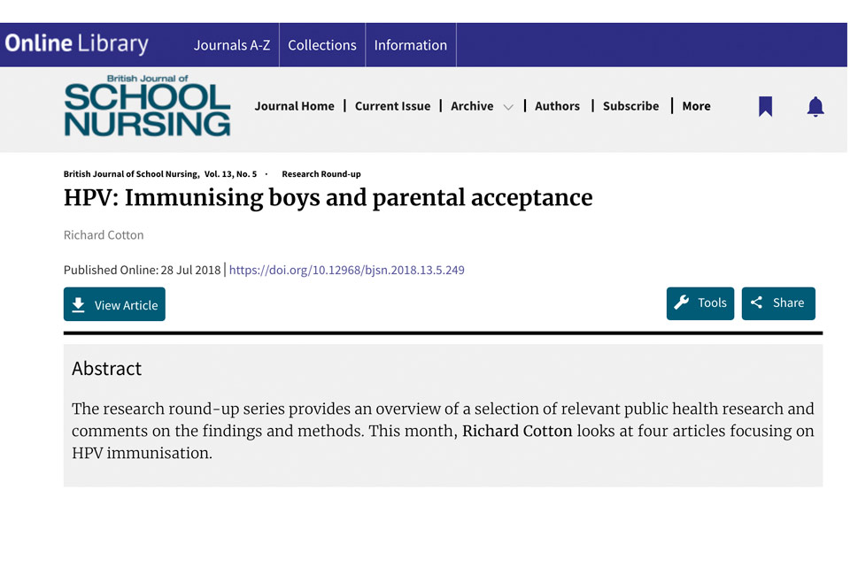Open the Share button to share this article
The image size is (850, 566).
pos(778,303)
